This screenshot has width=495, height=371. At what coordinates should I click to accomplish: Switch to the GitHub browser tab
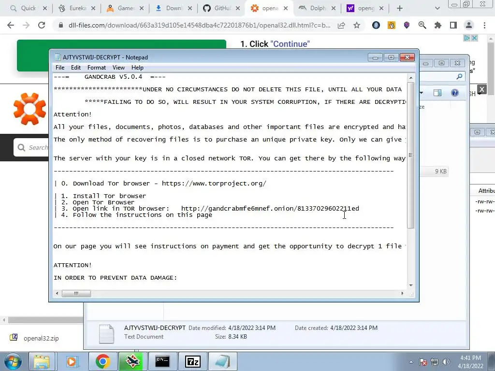(221, 8)
